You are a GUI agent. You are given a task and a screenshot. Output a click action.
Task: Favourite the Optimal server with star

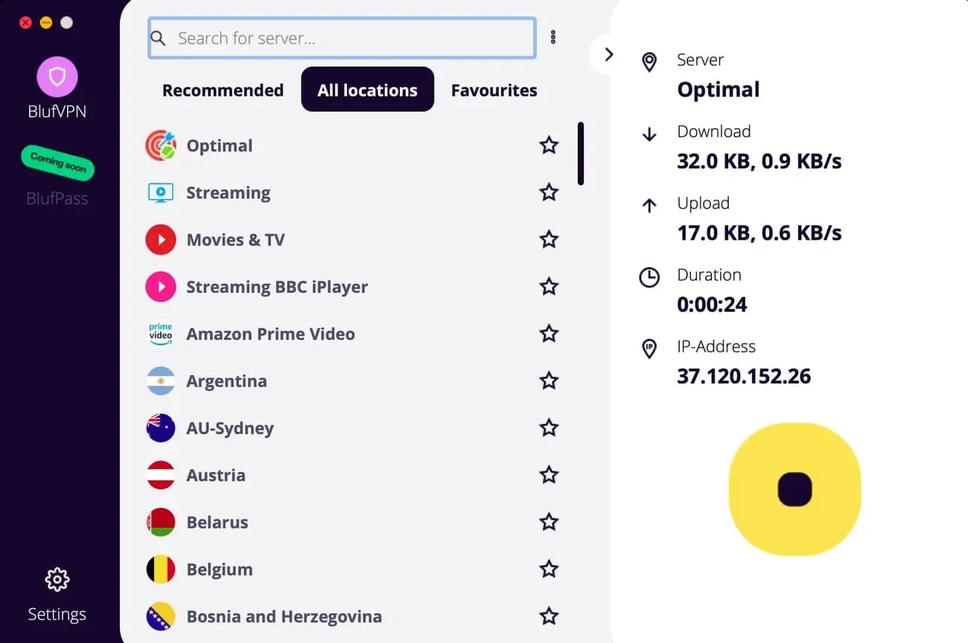pyautogui.click(x=549, y=145)
